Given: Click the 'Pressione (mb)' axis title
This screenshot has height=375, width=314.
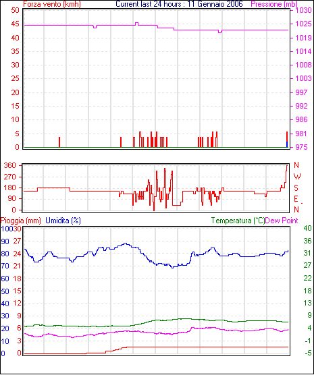Looking at the screenshot, I should pyautogui.click(x=274, y=4).
